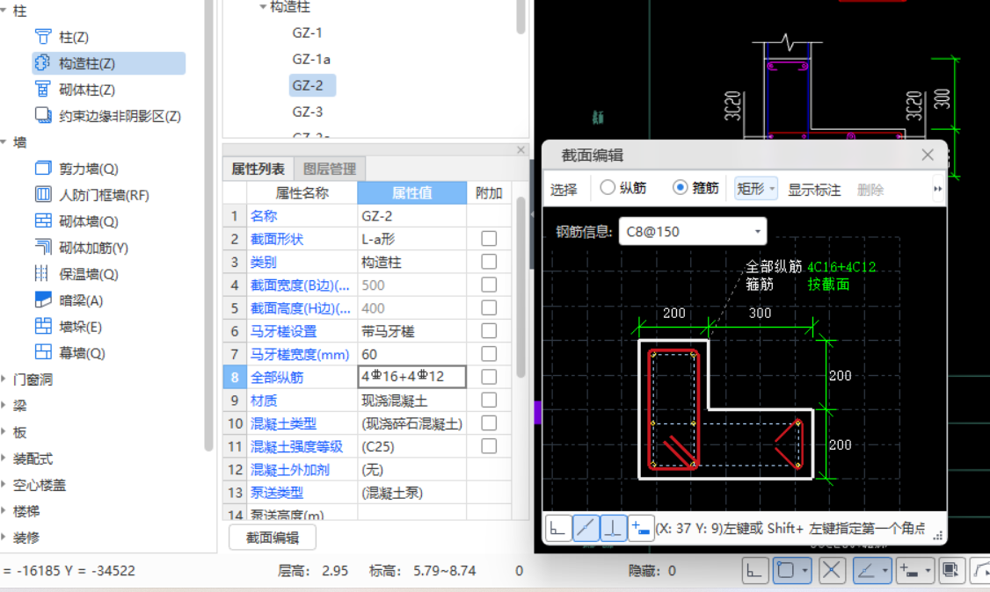
Task: Expand the 梁 category
Action: point(4,406)
